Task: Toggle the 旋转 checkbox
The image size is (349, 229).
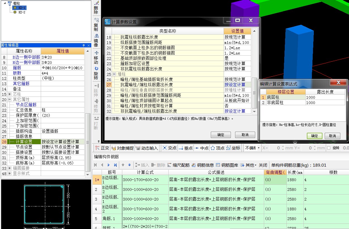Action: click(x=329, y=148)
